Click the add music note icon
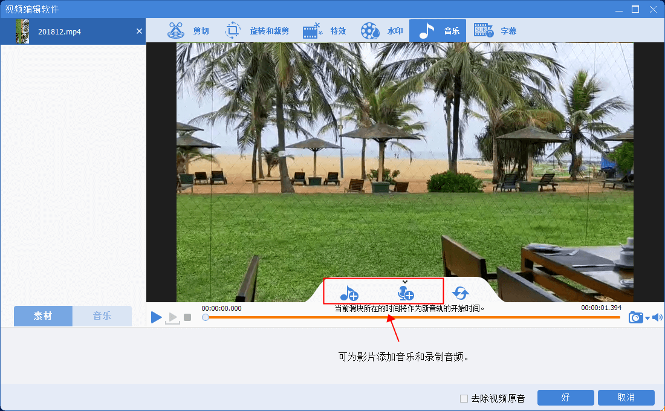Screen dimensions: 665x411 349,293
